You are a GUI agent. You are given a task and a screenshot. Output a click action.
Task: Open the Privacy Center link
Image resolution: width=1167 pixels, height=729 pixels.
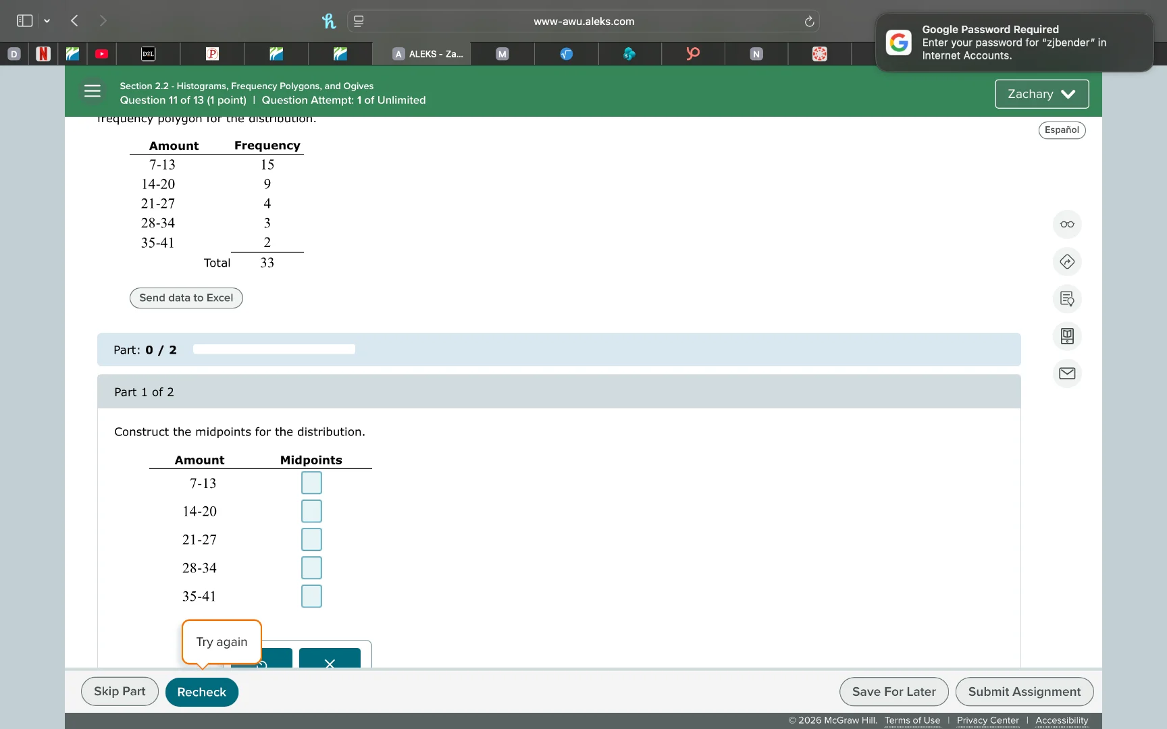click(987, 720)
